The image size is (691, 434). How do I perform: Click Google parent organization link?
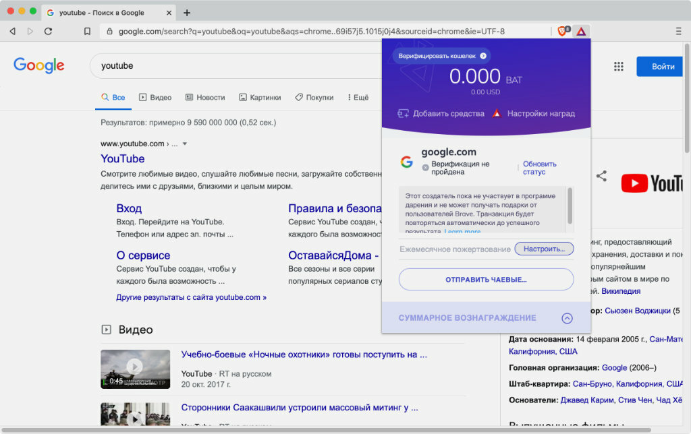pos(614,367)
